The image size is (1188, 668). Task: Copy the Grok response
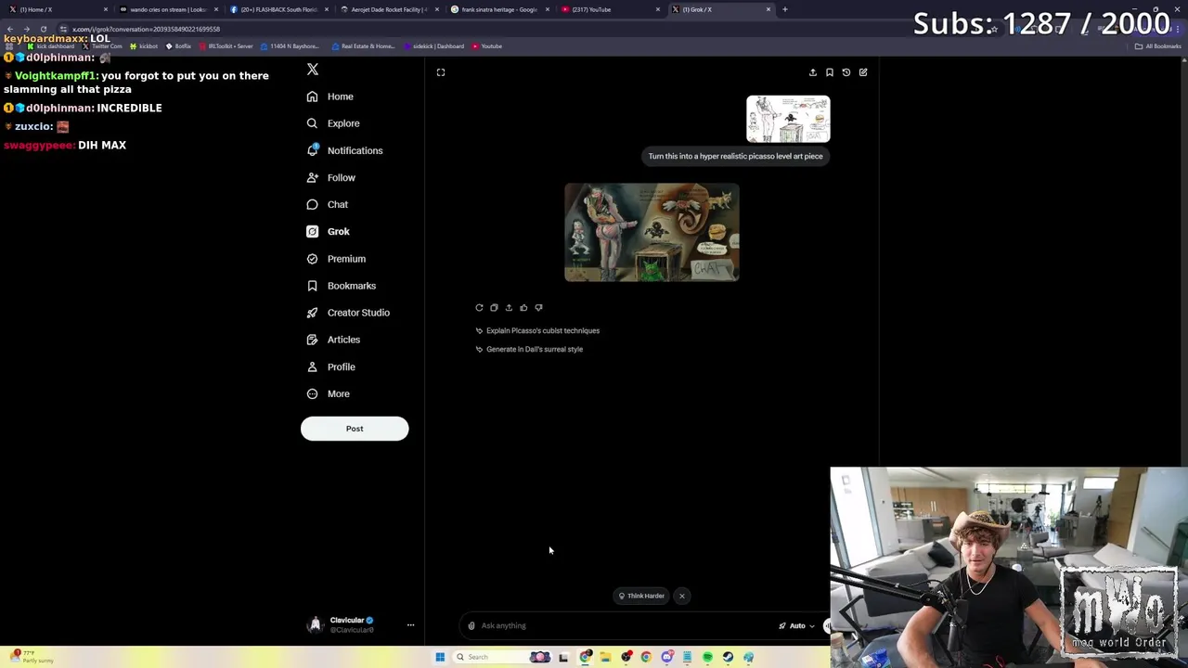point(494,307)
